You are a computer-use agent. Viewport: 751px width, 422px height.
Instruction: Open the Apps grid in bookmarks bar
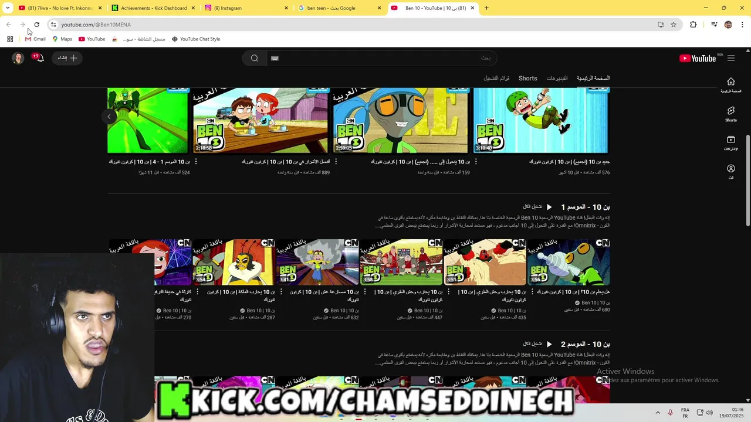coord(10,39)
